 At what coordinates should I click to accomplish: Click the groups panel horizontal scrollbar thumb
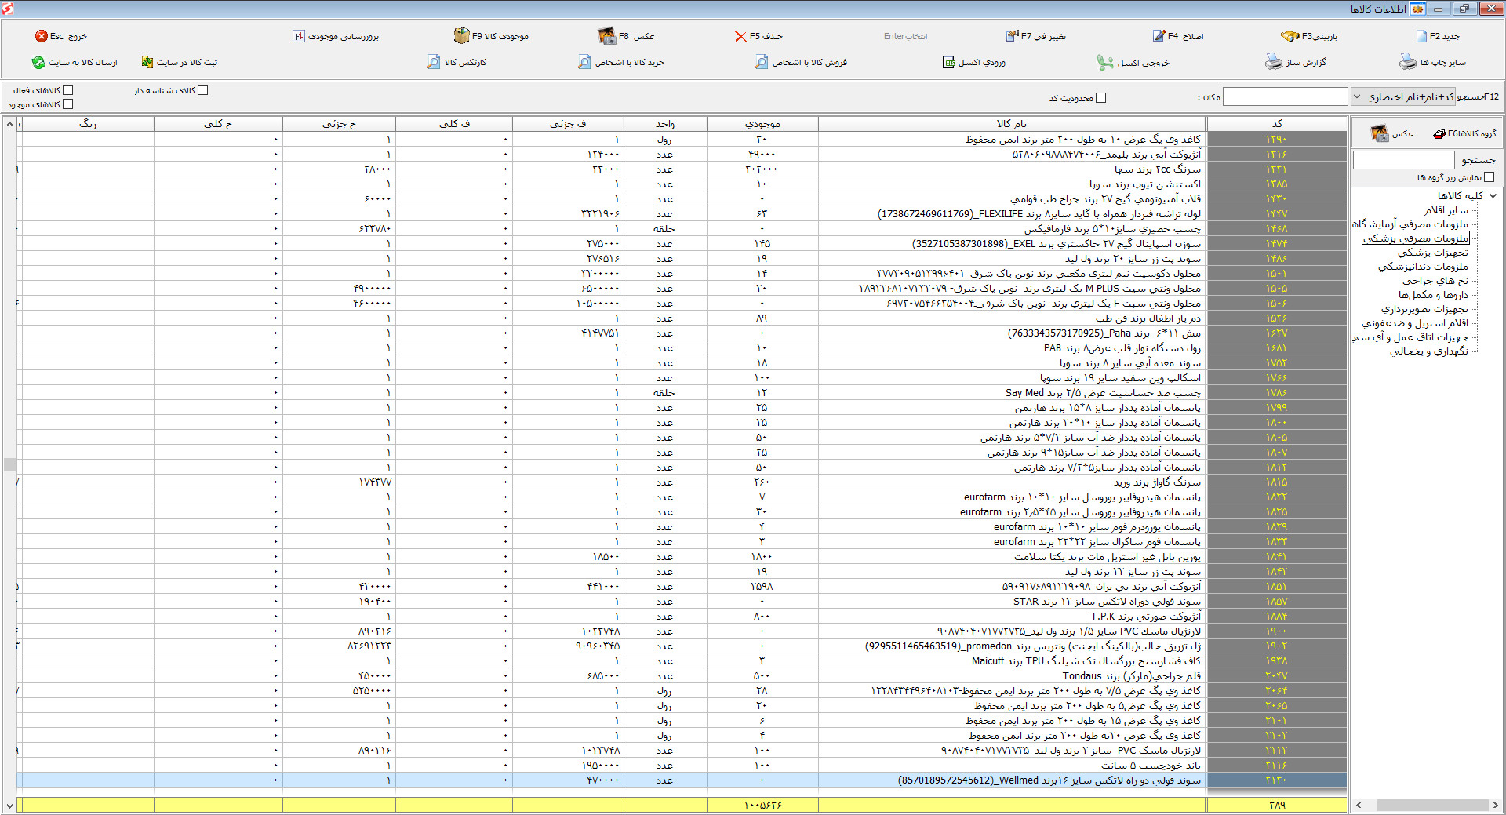pyautogui.click(x=1432, y=805)
